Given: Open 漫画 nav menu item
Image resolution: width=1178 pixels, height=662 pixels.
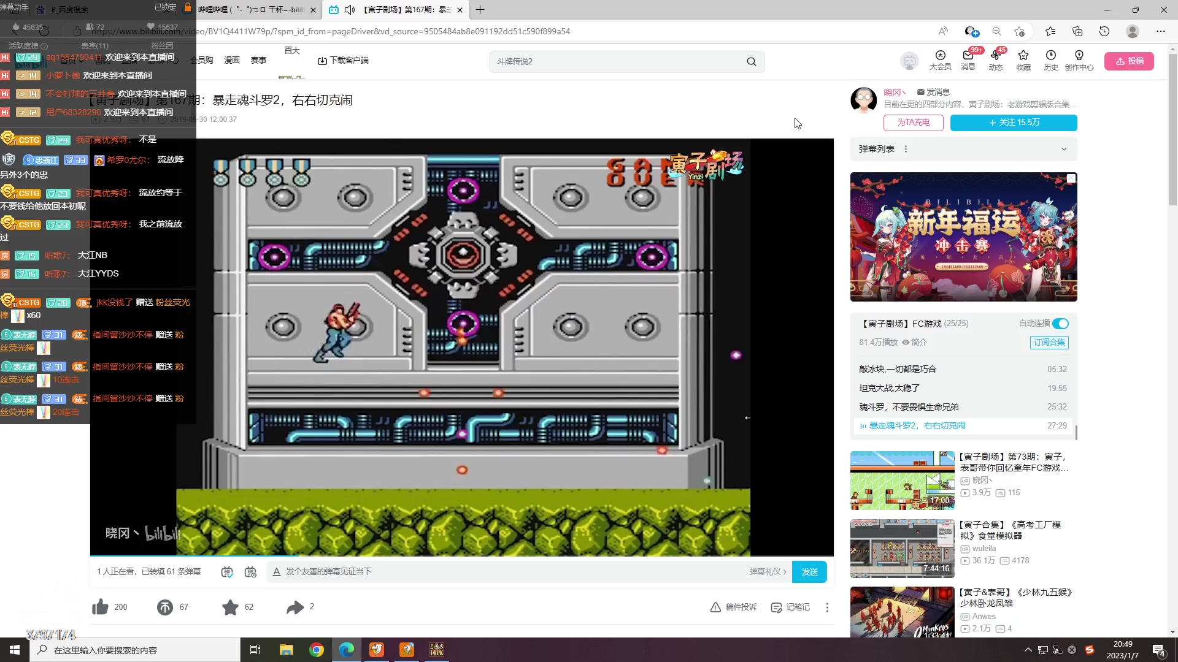Looking at the screenshot, I should (x=232, y=60).
